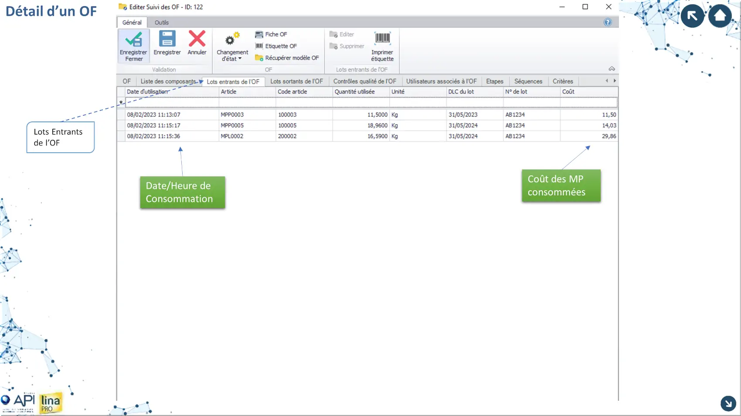Screen dimensions: 741x416
Task: Click the back arrow circle icon
Action: [x=692, y=16]
